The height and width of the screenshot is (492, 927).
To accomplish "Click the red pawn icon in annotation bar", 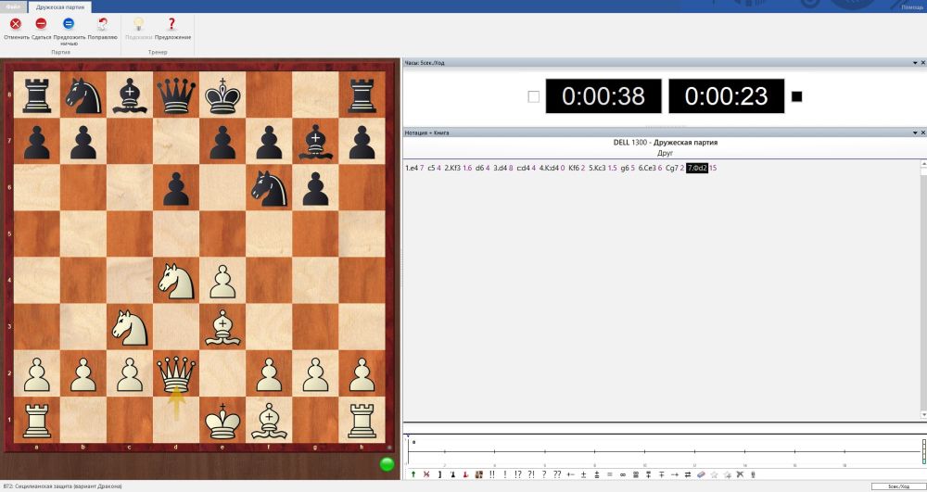I will point(465,474).
